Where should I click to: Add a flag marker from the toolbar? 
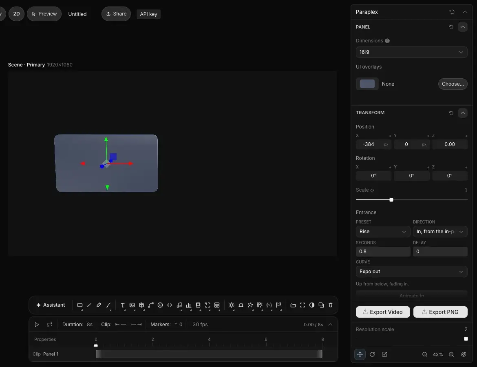pyautogui.click(x=278, y=305)
